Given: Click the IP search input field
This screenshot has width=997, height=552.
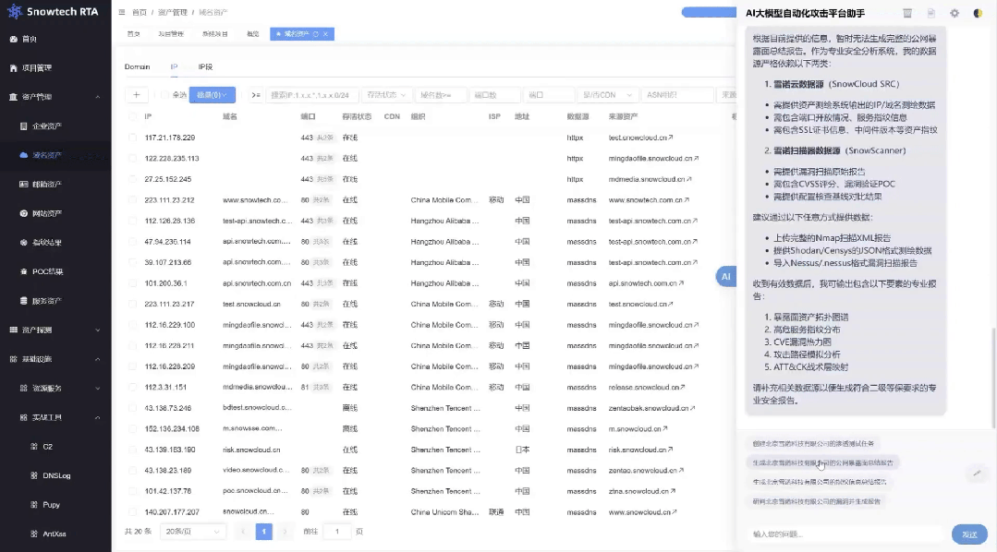Looking at the screenshot, I should [312, 95].
